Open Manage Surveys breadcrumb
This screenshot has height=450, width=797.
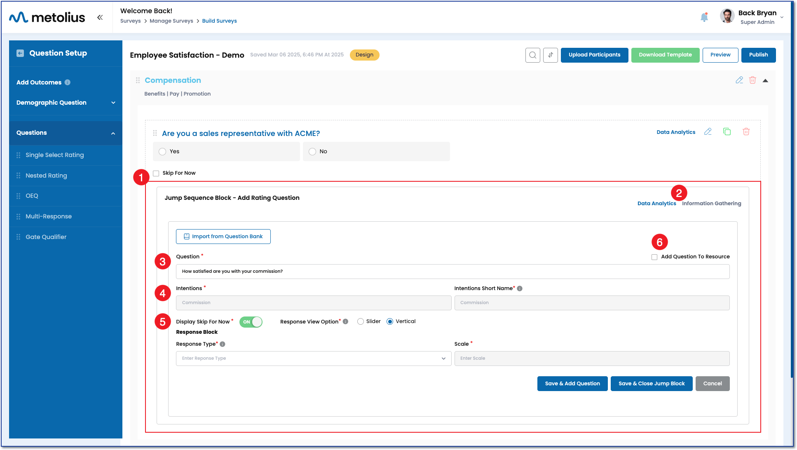point(171,21)
